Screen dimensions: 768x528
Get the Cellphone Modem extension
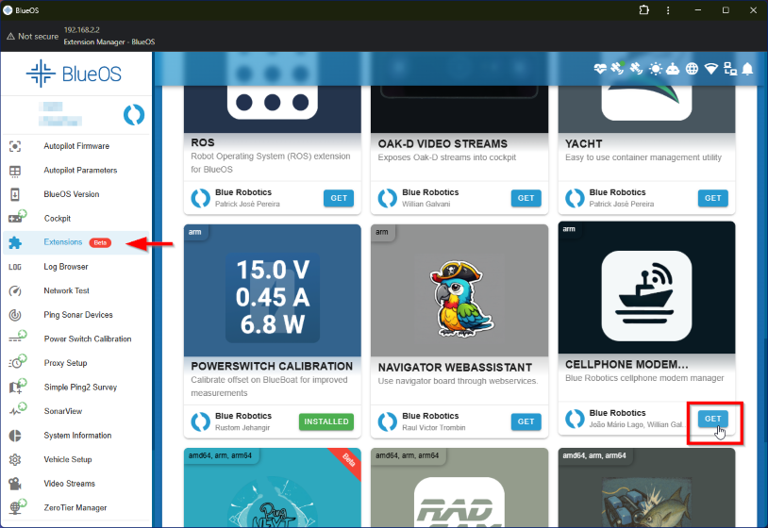click(x=712, y=420)
